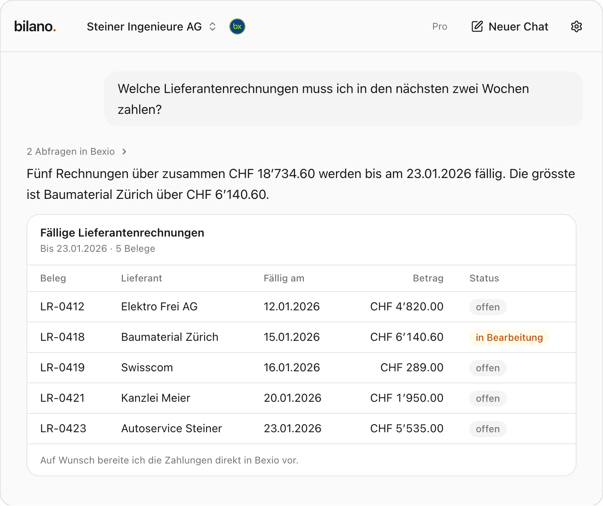This screenshot has width=603, height=506.
Task: Click the summary text mentioning CHF 18'734.60
Action: tap(301, 184)
